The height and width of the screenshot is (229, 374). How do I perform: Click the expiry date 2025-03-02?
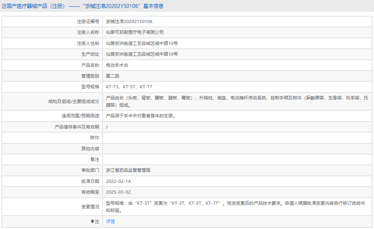pyautogui.click(x=118, y=192)
